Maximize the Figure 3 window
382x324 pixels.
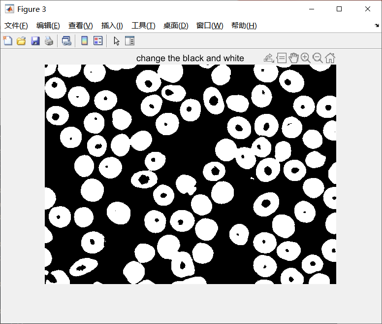click(x=339, y=9)
